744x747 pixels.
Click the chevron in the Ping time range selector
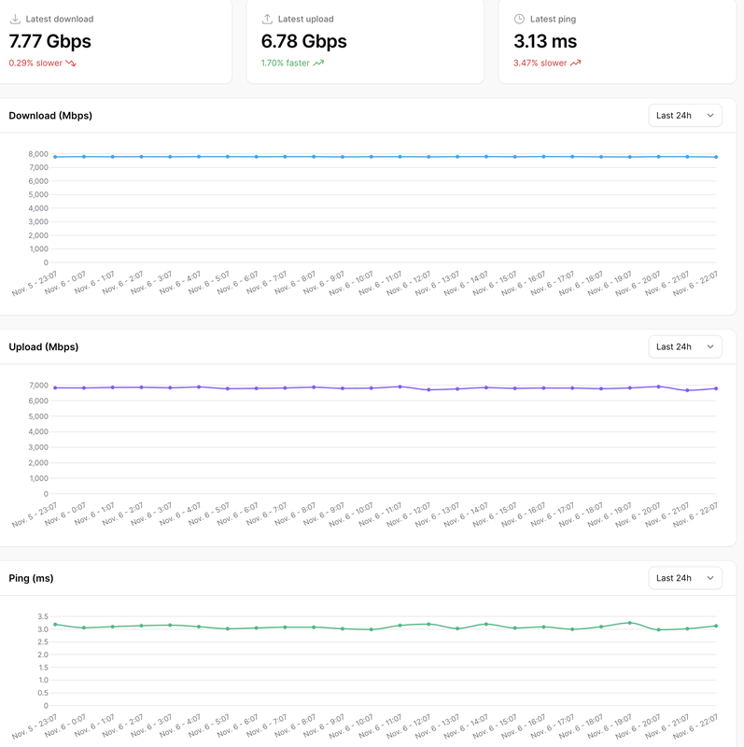click(x=710, y=578)
